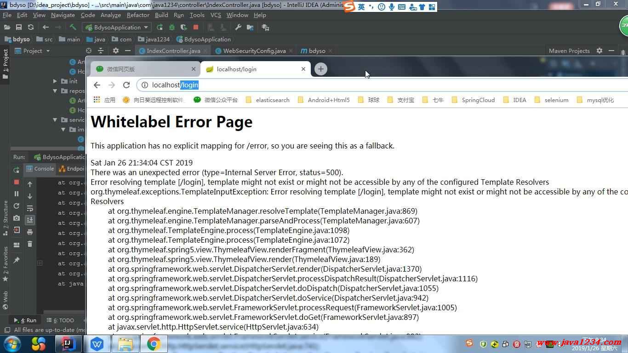Open file icon in IntelliJ toolbar

tap(7, 28)
